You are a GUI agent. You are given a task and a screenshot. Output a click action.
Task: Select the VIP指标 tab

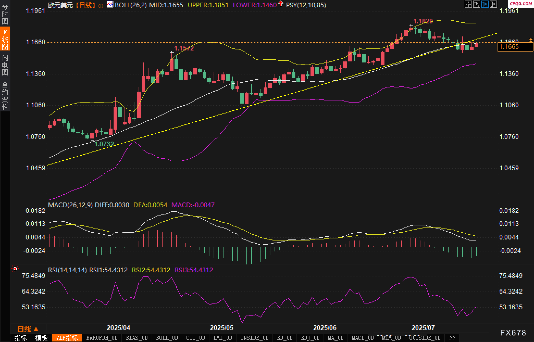pyautogui.click(x=67, y=338)
